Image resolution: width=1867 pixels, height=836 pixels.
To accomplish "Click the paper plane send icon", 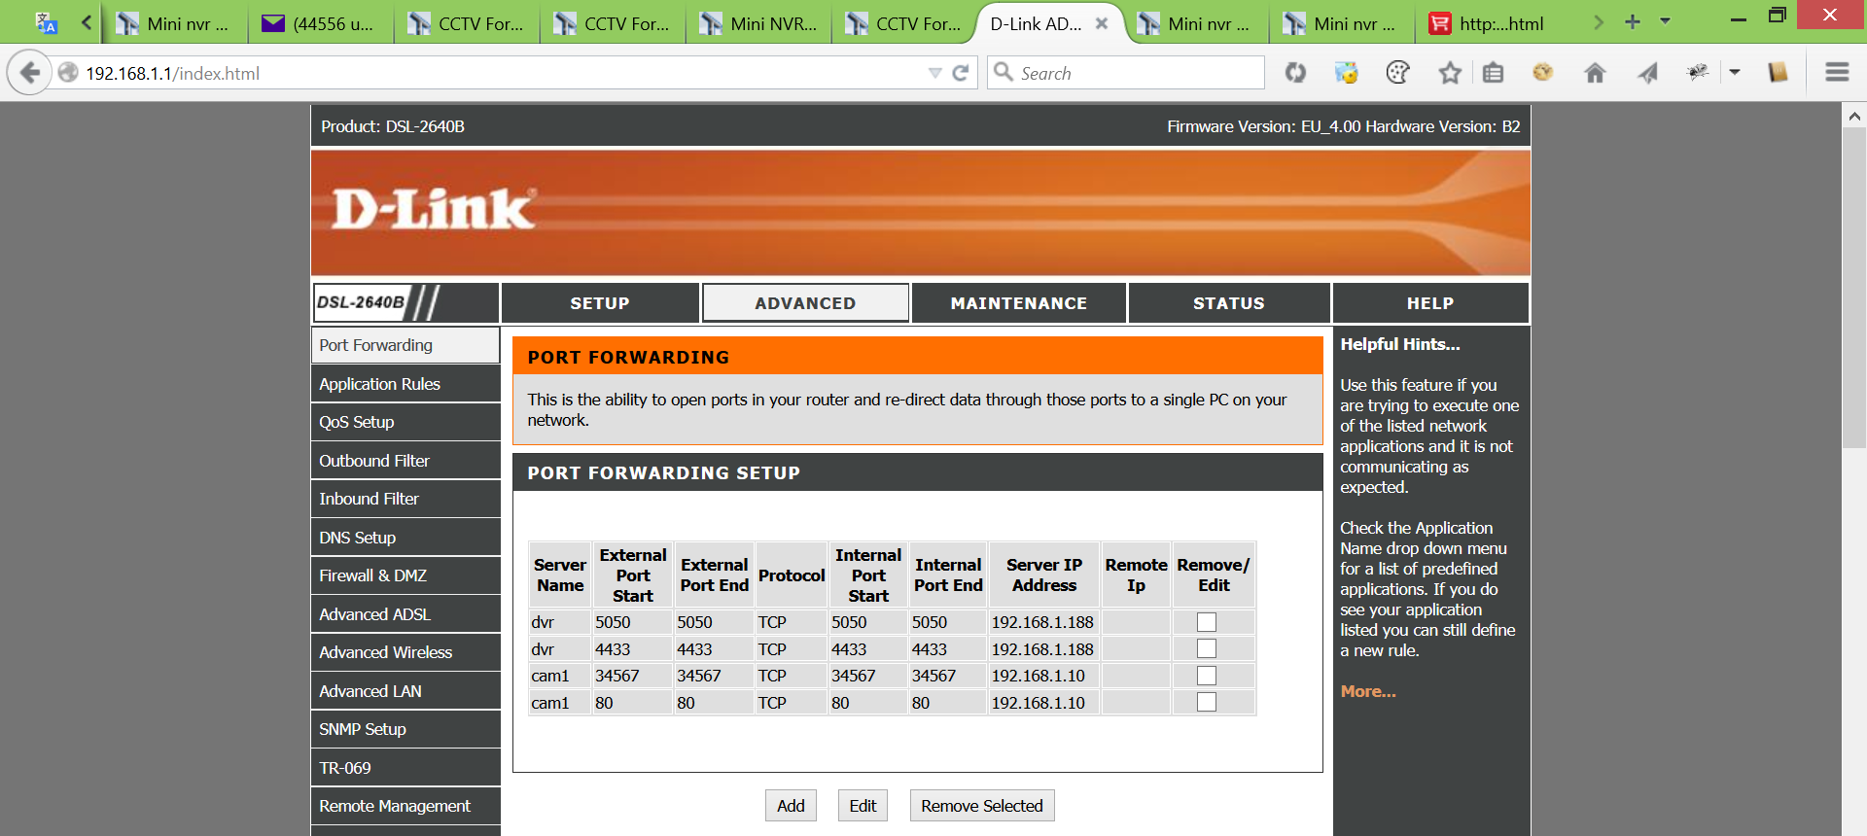I will (1647, 73).
